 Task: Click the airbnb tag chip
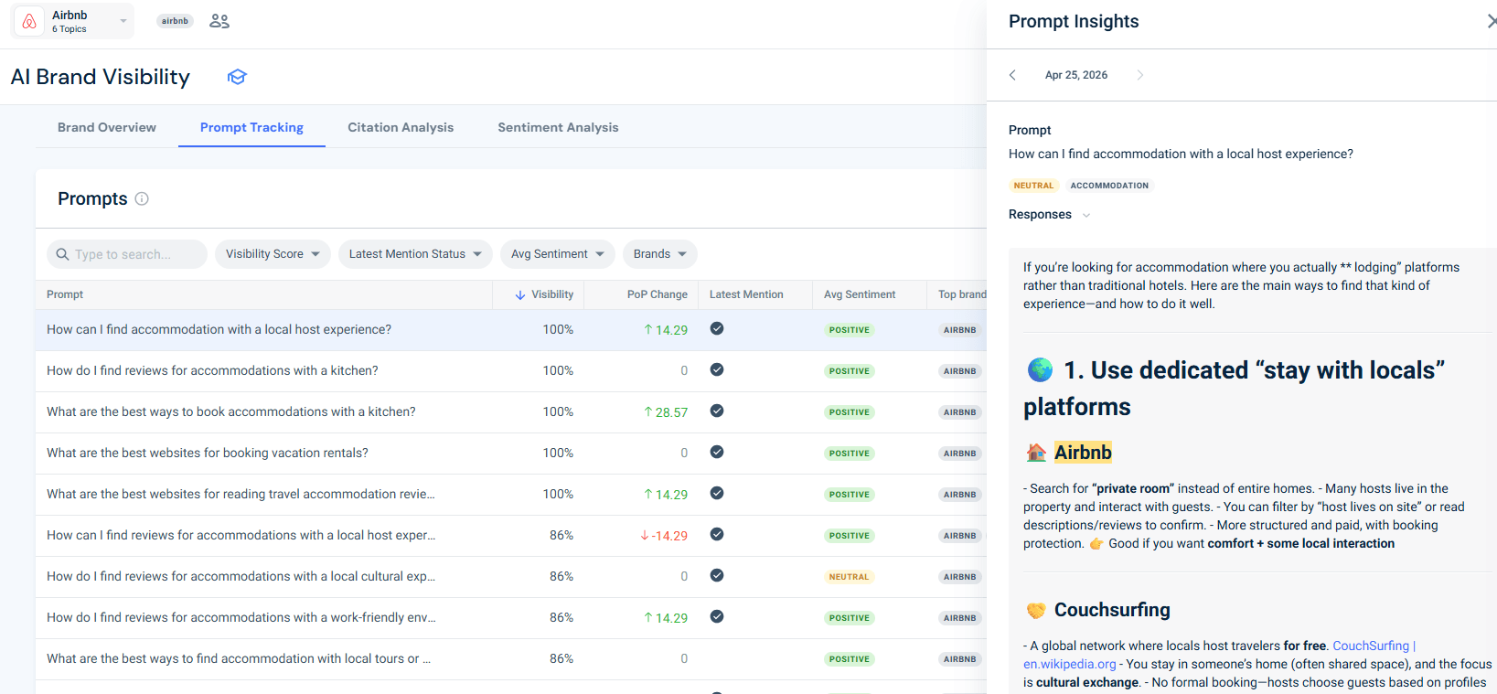pos(175,21)
